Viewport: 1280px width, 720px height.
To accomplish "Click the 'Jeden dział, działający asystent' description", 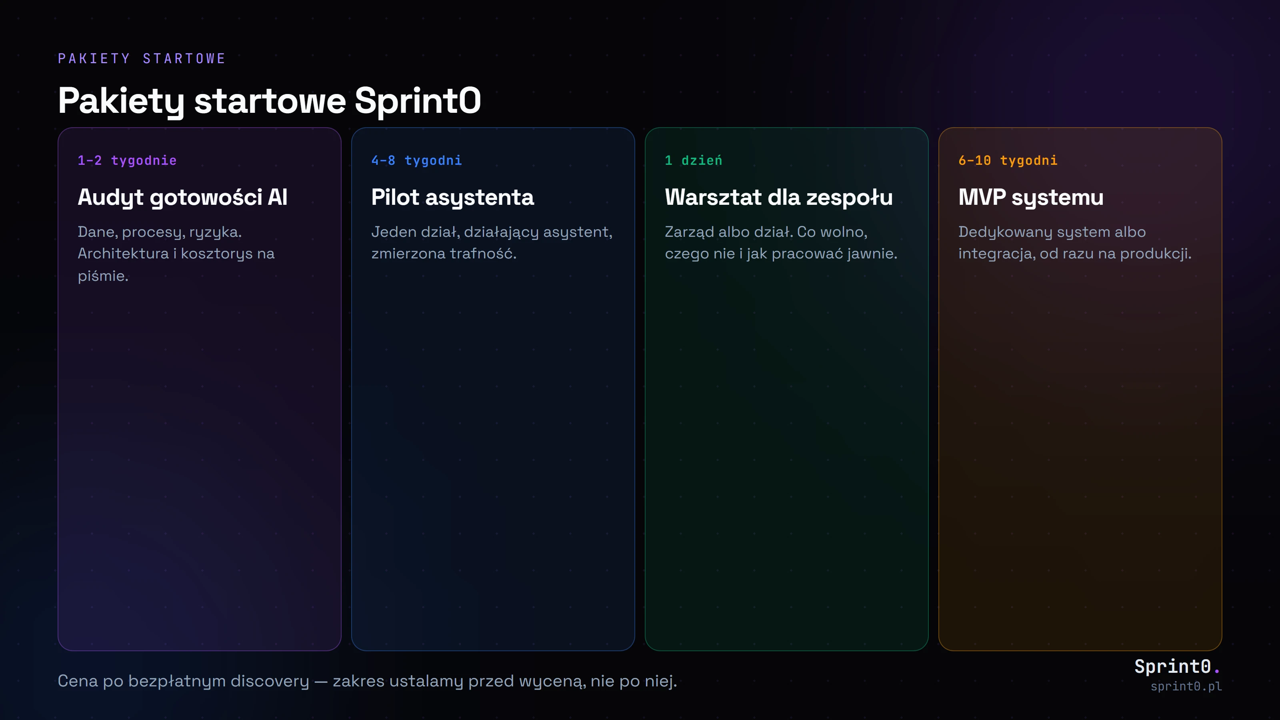I will pos(492,243).
